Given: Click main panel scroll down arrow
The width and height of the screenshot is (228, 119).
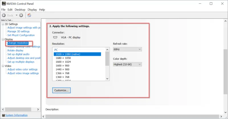Looking at the screenshot, I should tap(225, 112).
